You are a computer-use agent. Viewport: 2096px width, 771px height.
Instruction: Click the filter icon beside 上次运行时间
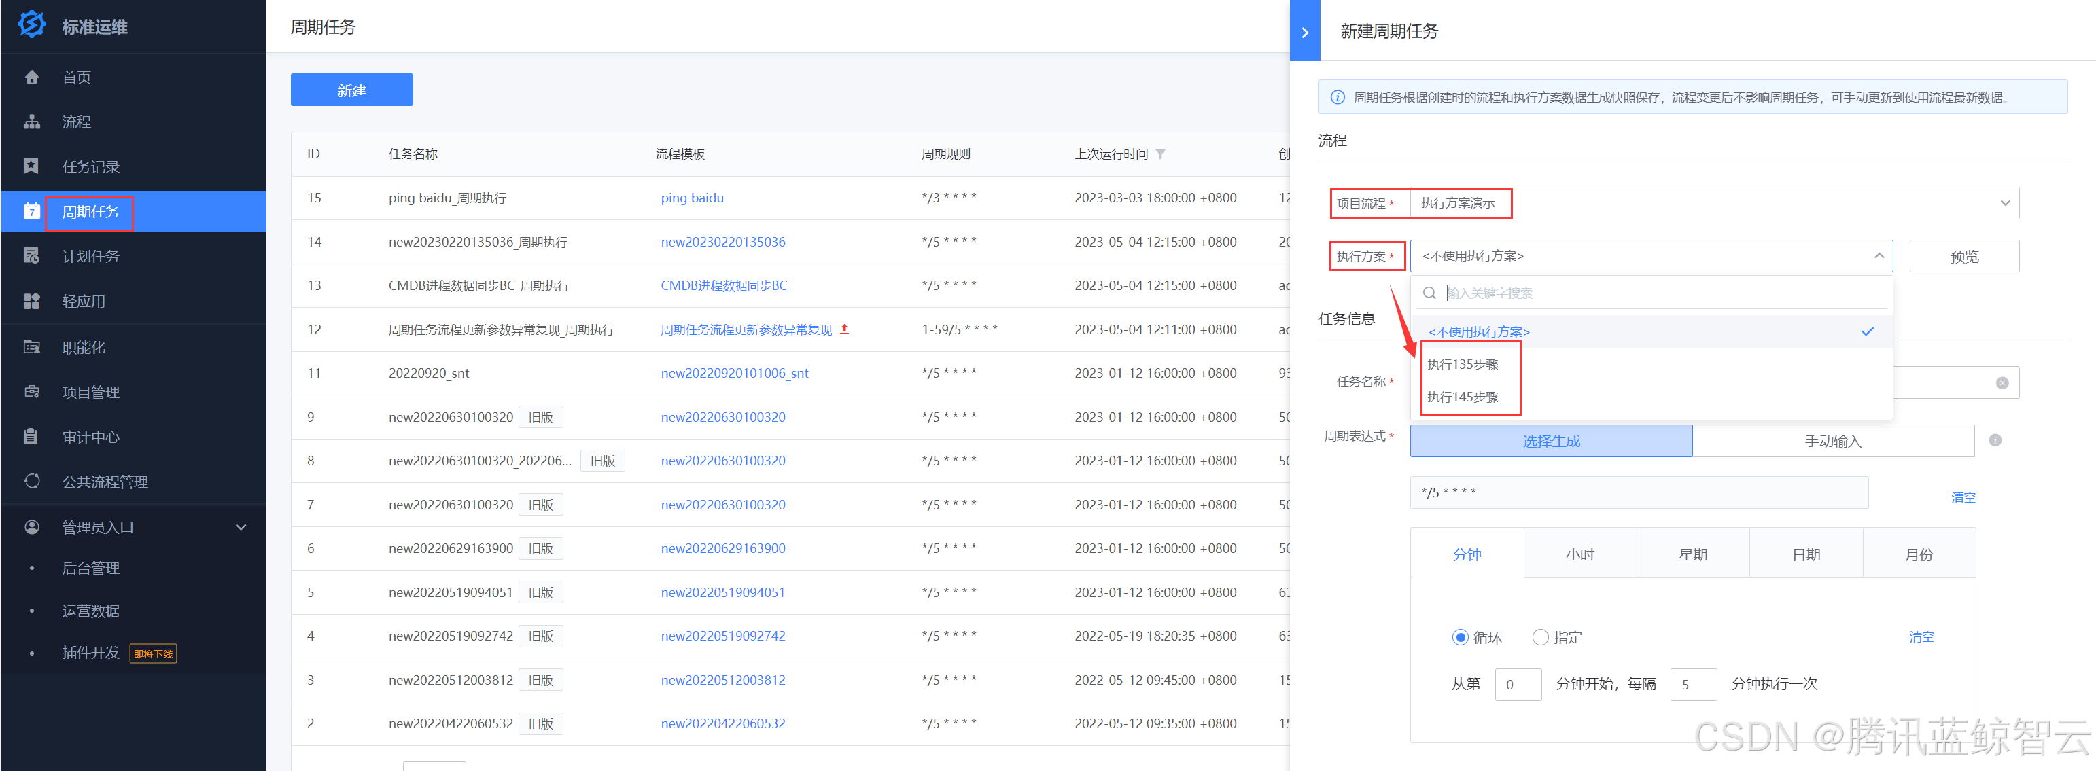[1160, 154]
